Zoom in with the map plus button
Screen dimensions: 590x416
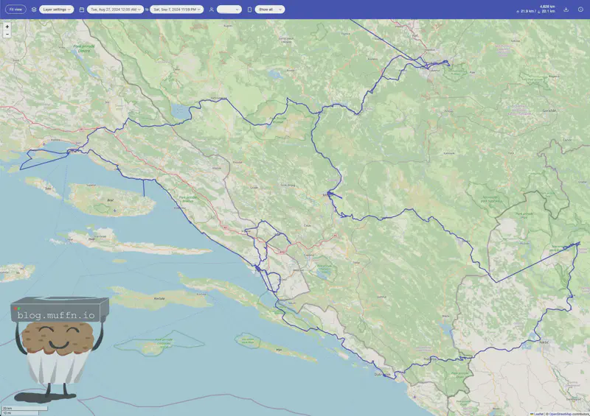point(7,27)
